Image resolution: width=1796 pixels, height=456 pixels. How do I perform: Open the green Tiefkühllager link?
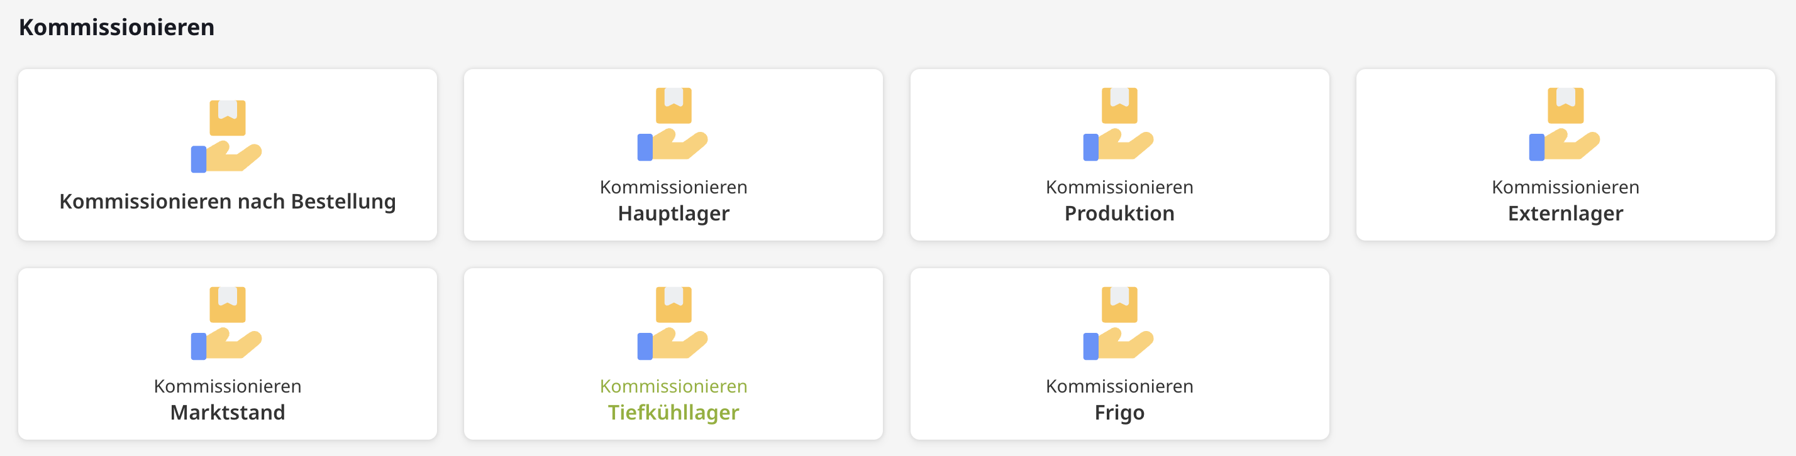673,412
